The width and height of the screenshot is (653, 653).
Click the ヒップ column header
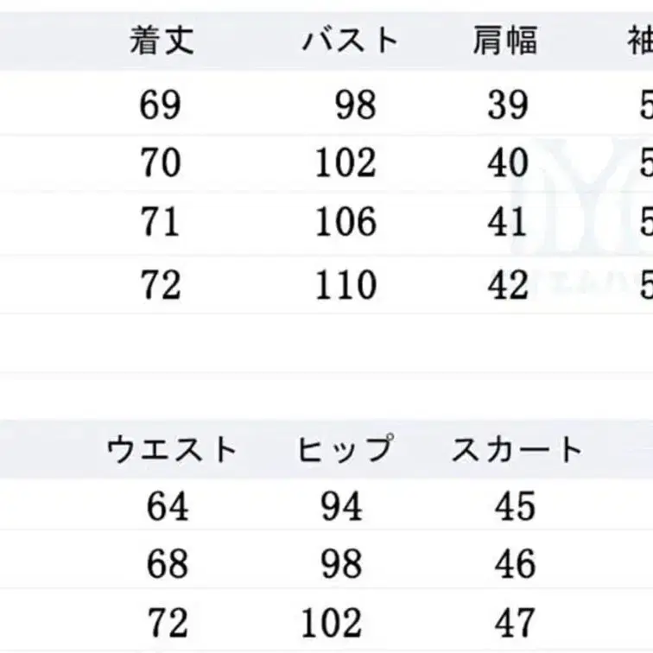pos(344,449)
